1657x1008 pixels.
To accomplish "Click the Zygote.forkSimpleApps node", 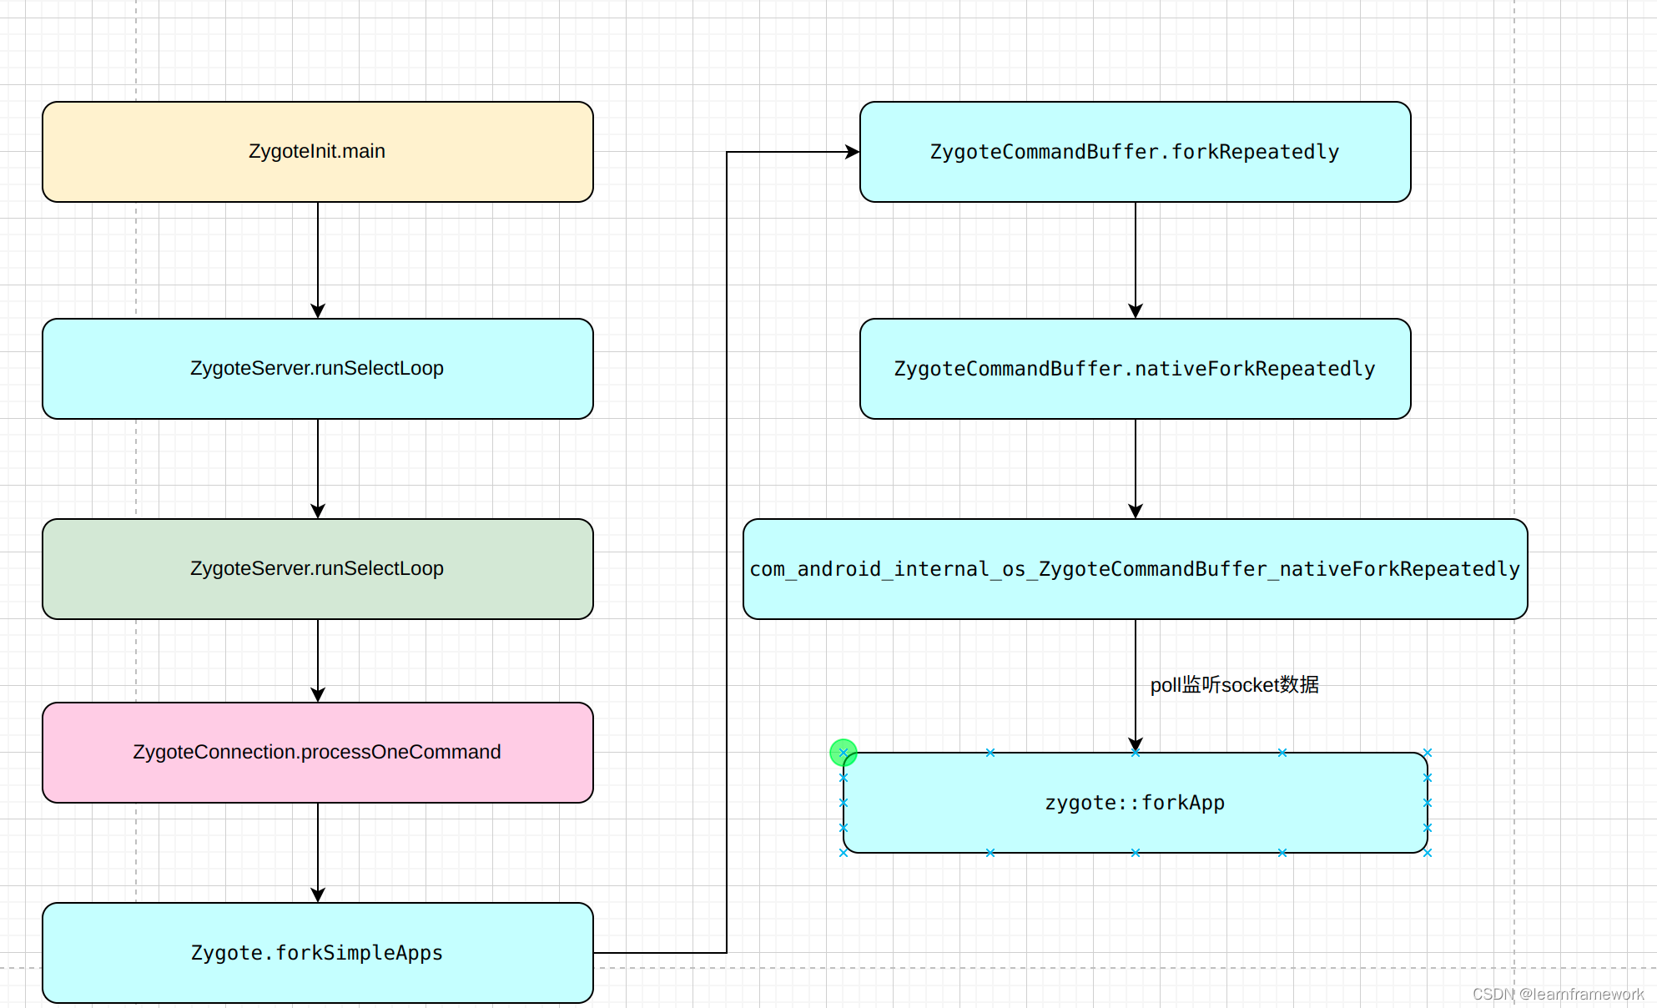I will tap(318, 953).
